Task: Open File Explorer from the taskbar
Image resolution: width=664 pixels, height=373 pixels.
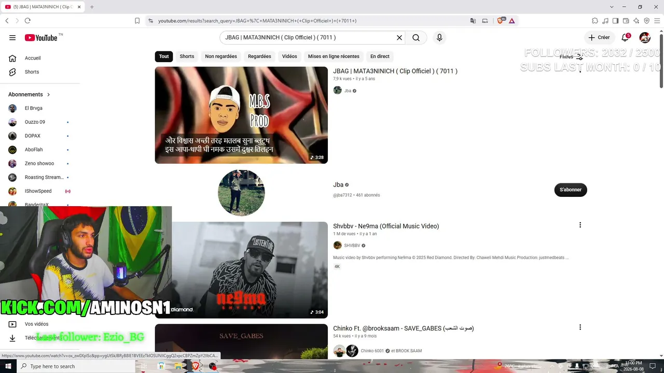Action: click(178, 366)
